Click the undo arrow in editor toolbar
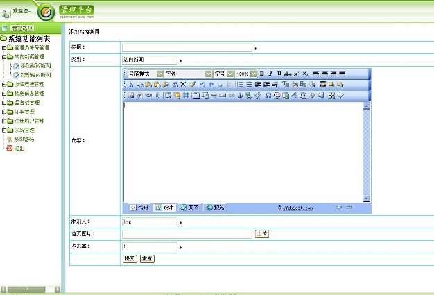Screen dimensions: 434x295 202,84
